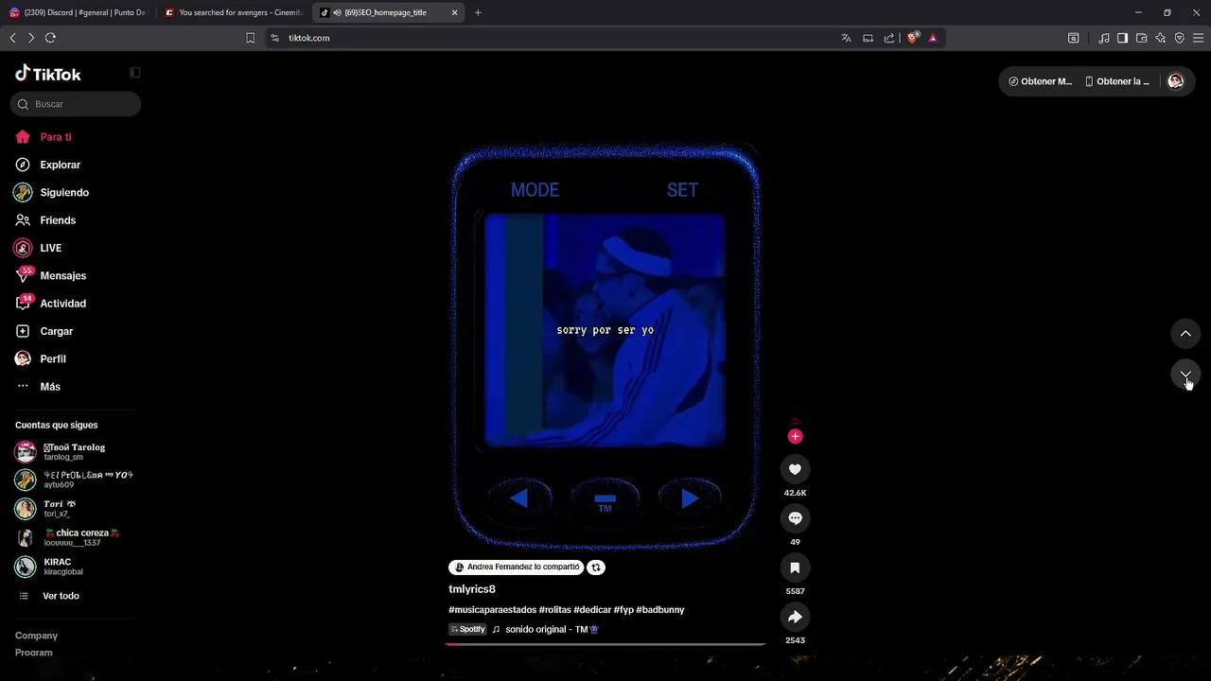Screen dimensions: 1211x681
Task: Reload the TikTok page
Action: click(x=50, y=38)
